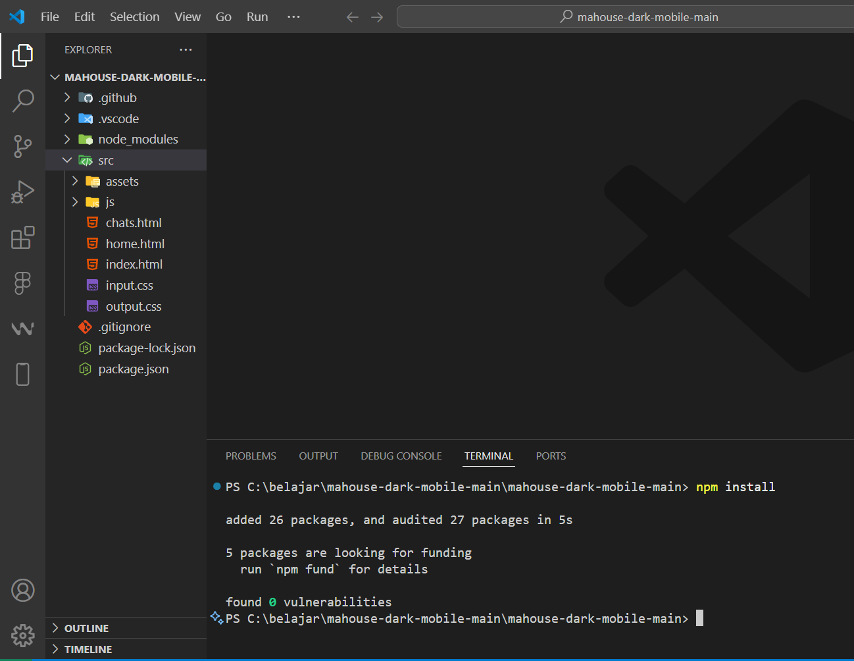Image resolution: width=854 pixels, height=661 pixels.
Task: Click "added 26 packages" terminal line
Action: [x=399, y=519]
